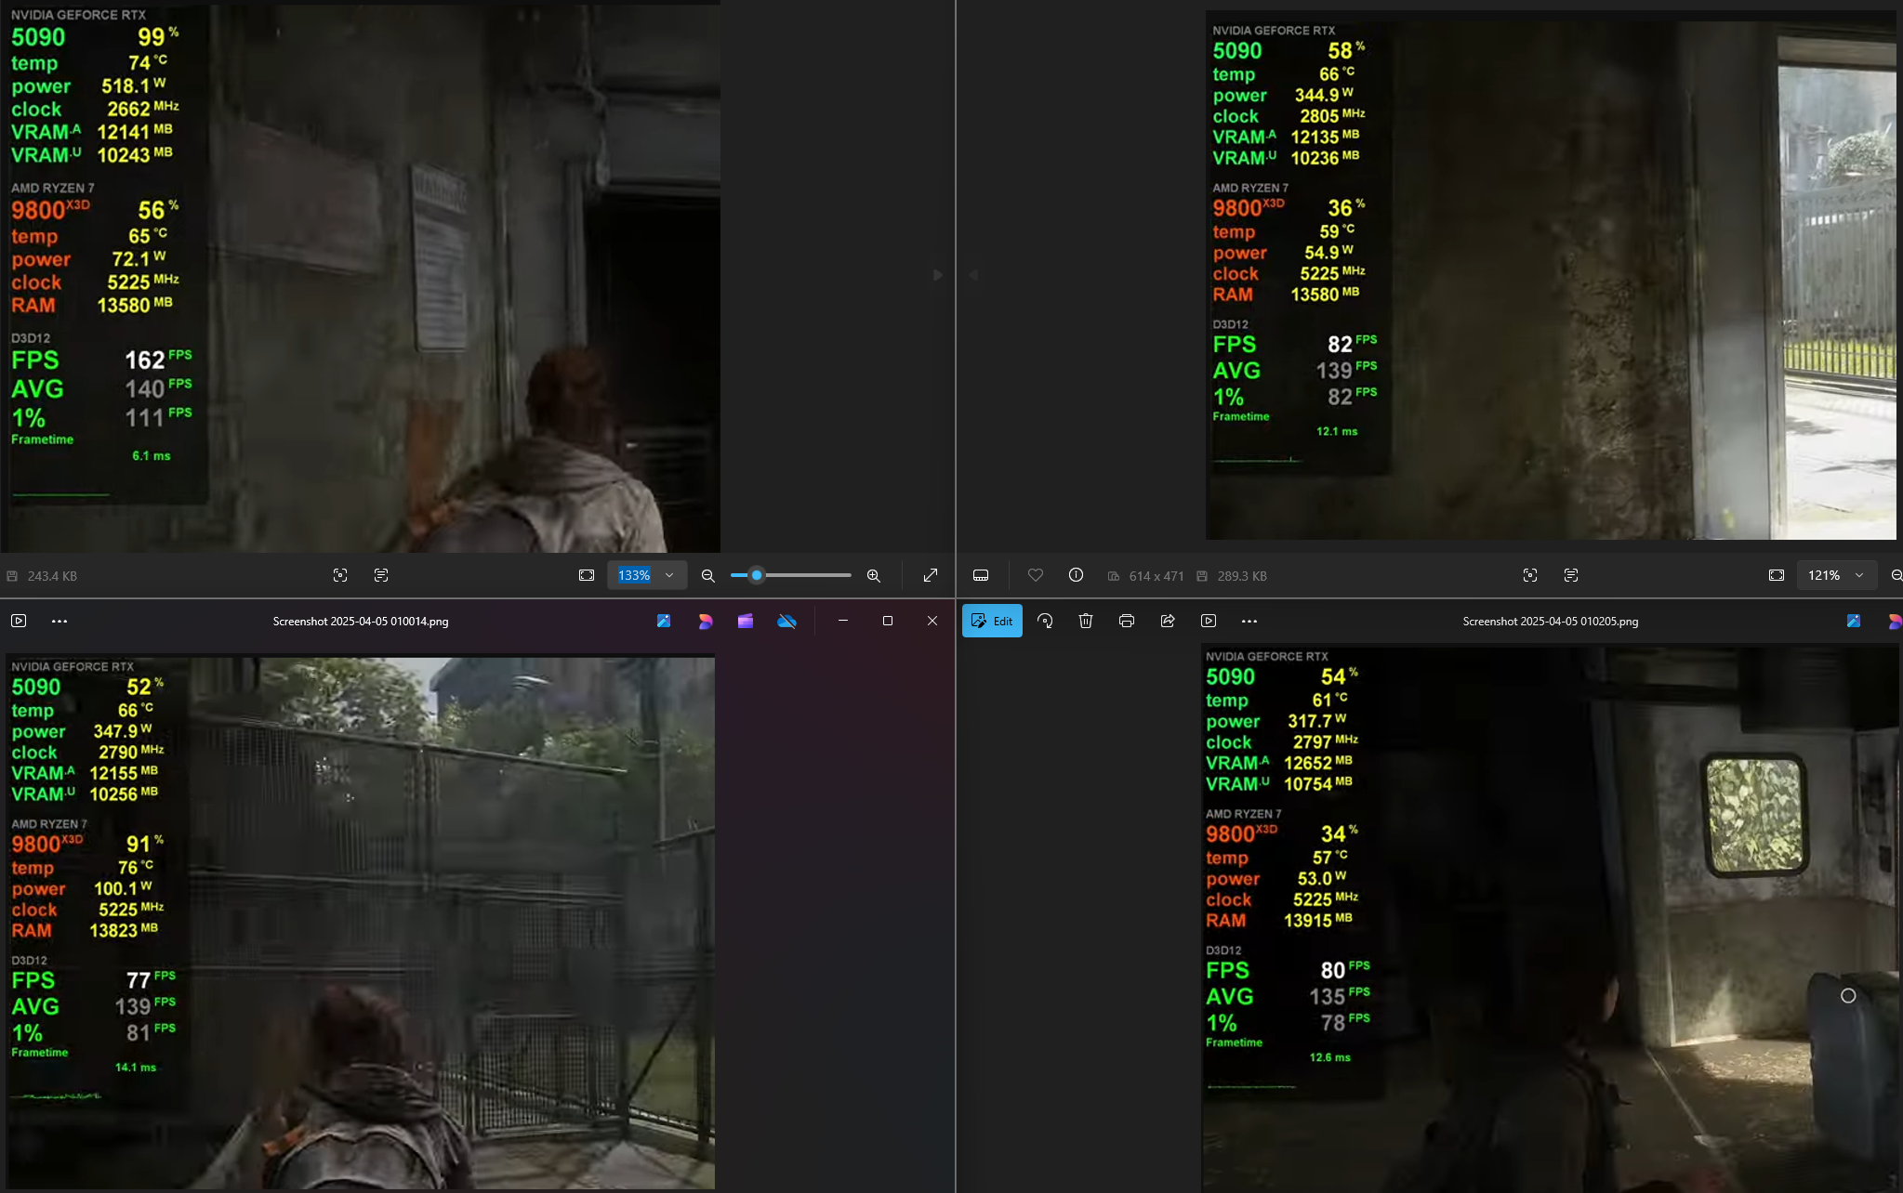Screen dimensions: 1903x1193
Task: Click the zoom out magnifier beside the slider
Action: [708, 575]
